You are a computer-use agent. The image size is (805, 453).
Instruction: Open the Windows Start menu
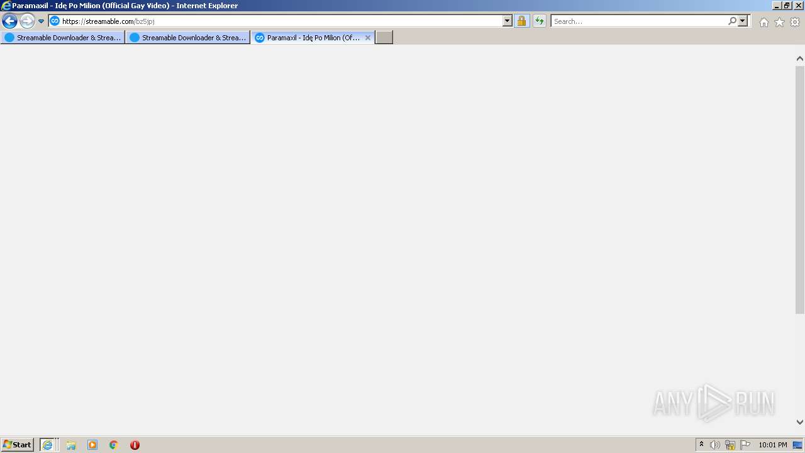point(18,445)
